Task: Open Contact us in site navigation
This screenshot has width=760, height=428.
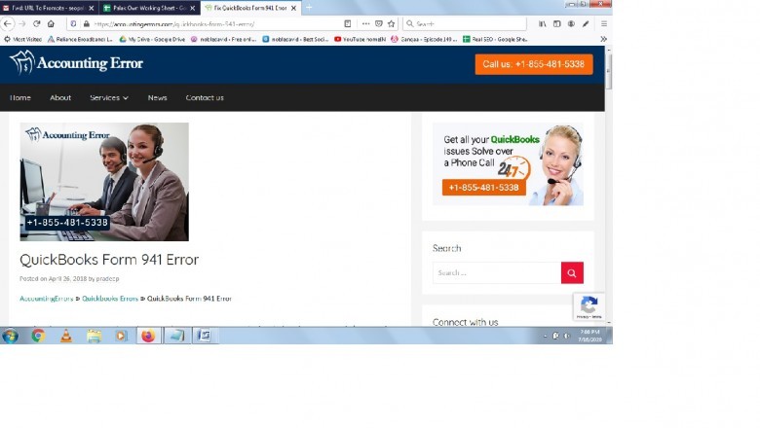Action: (205, 97)
